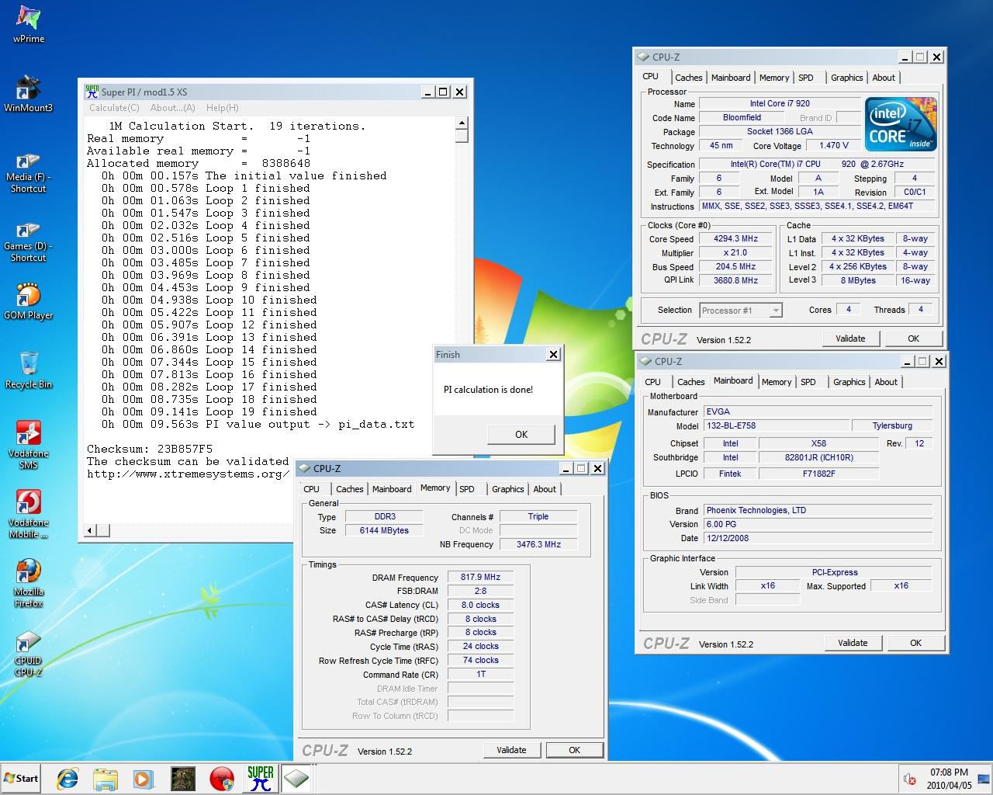Screen dimensions: 993x795
Task: Switch to Graphics tab in top CPU-Z window
Action: point(846,78)
